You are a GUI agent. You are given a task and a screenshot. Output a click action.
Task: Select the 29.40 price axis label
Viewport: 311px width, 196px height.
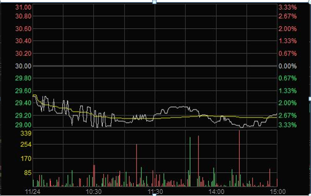[24, 103]
